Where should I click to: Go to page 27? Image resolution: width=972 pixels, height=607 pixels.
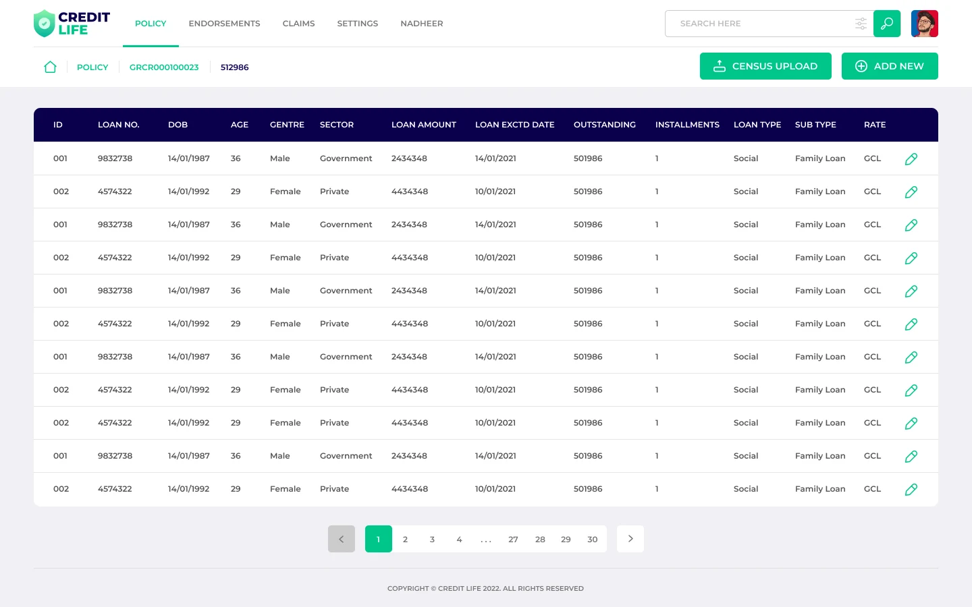click(513, 540)
